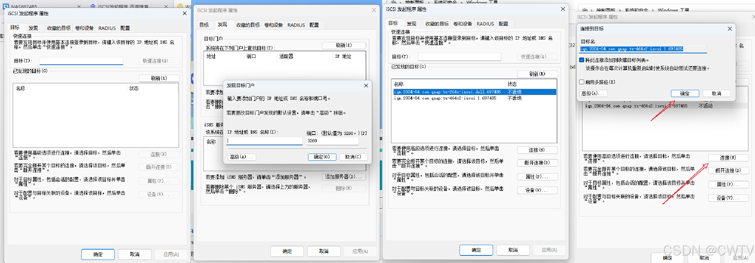Click 刷新(E) next to the target portal list
The width and height of the screenshot is (755, 263).
(344, 45)
